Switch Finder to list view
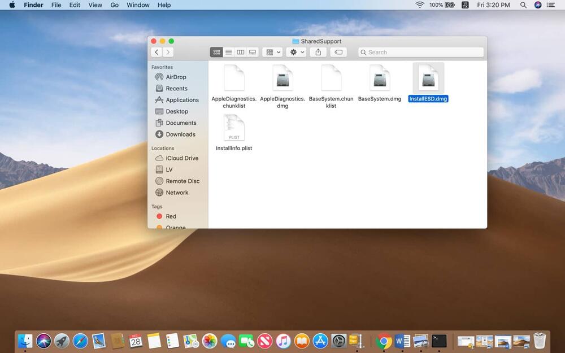This screenshot has height=353, width=565. 229,52
